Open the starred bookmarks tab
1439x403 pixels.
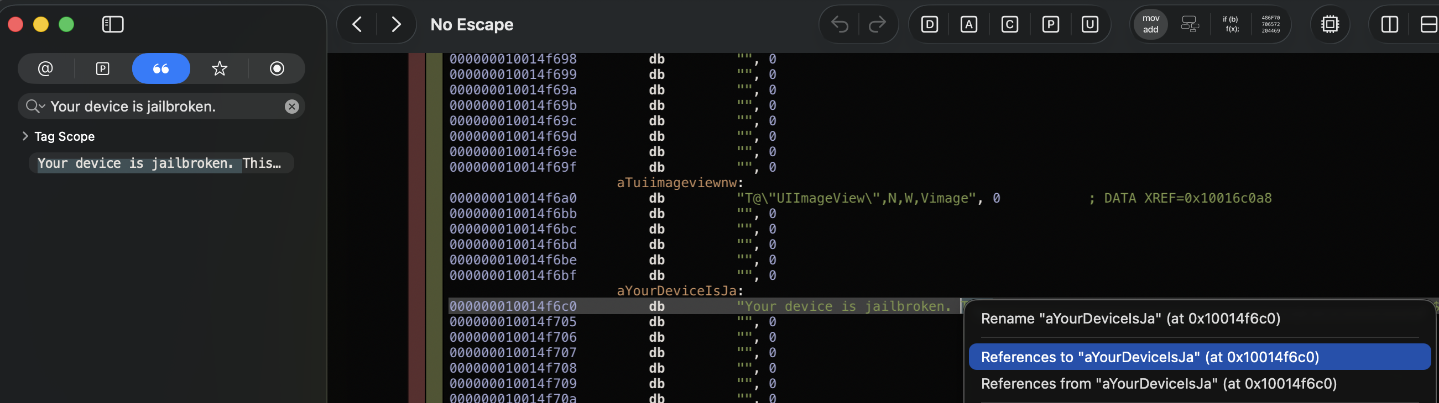[220, 68]
